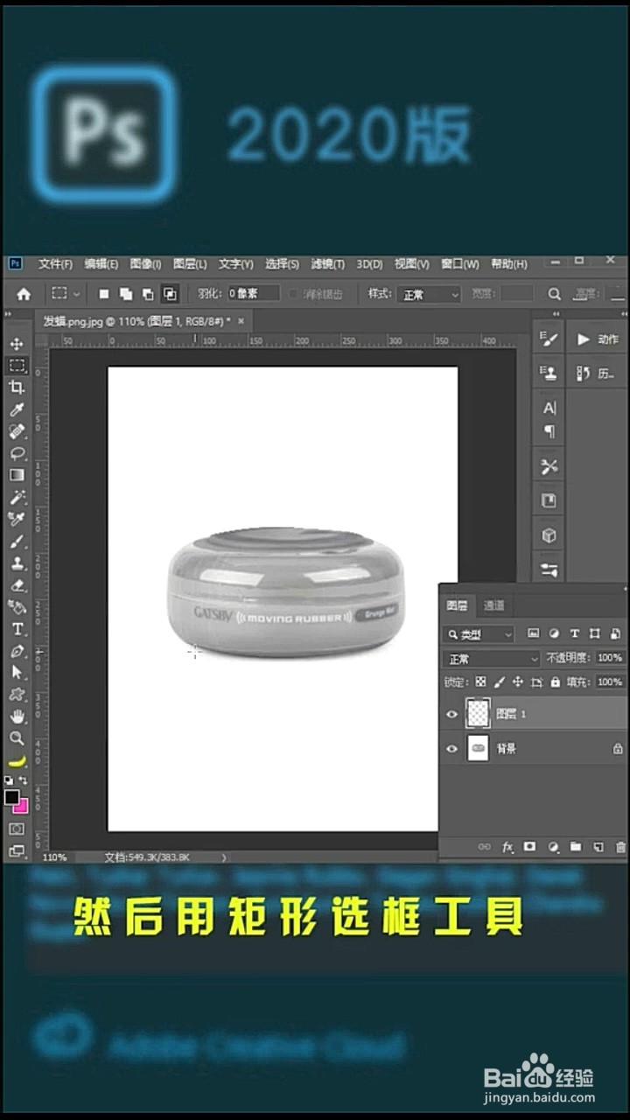Choose New Selection mode
Image resolution: width=630 pixels, height=1120 pixels.
click(x=103, y=294)
